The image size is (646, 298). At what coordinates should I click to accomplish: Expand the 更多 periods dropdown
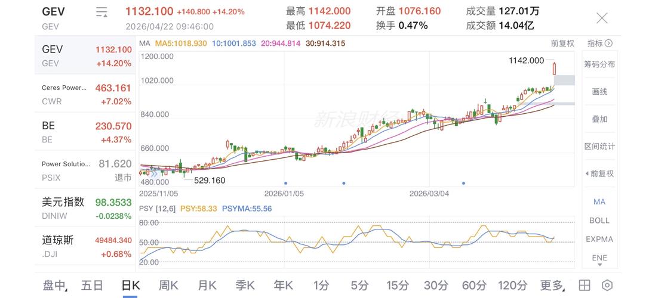tap(552, 285)
